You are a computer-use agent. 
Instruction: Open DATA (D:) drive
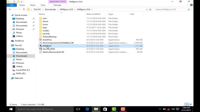pyautogui.click(x=21, y=73)
